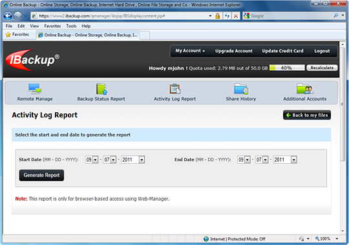Open End Date day dropdown
349x245 pixels.
coord(265,160)
